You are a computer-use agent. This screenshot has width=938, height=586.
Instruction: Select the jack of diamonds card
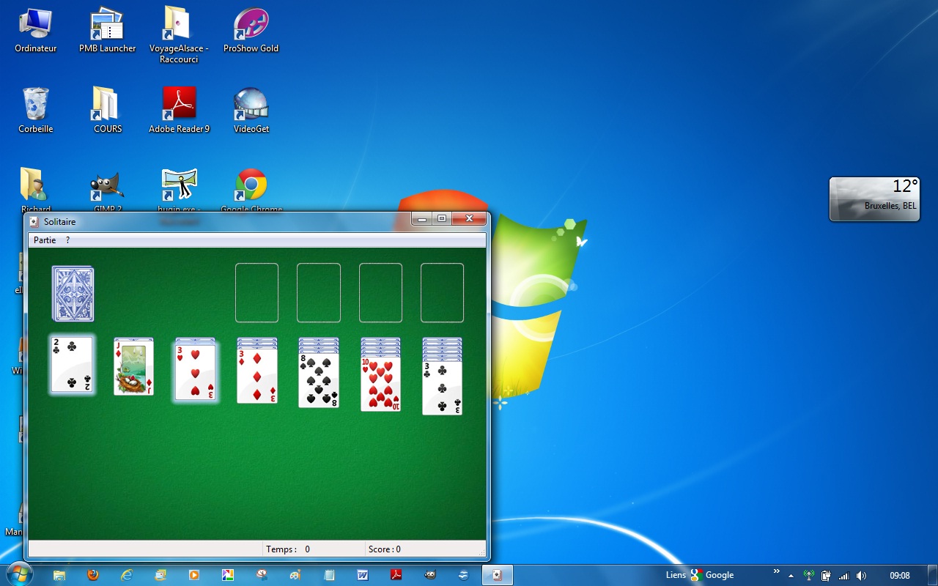click(134, 368)
